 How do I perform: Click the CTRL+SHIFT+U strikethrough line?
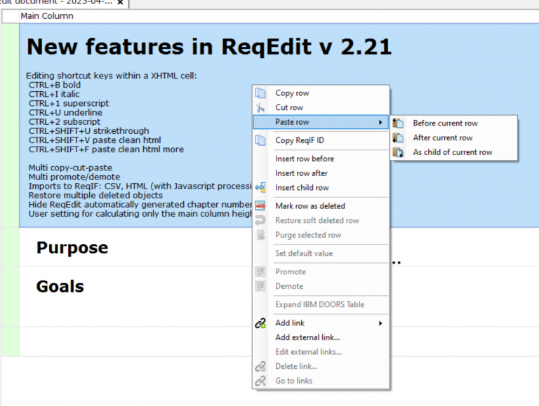point(88,131)
